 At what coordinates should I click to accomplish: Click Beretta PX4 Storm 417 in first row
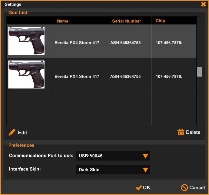tap(77, 43)
